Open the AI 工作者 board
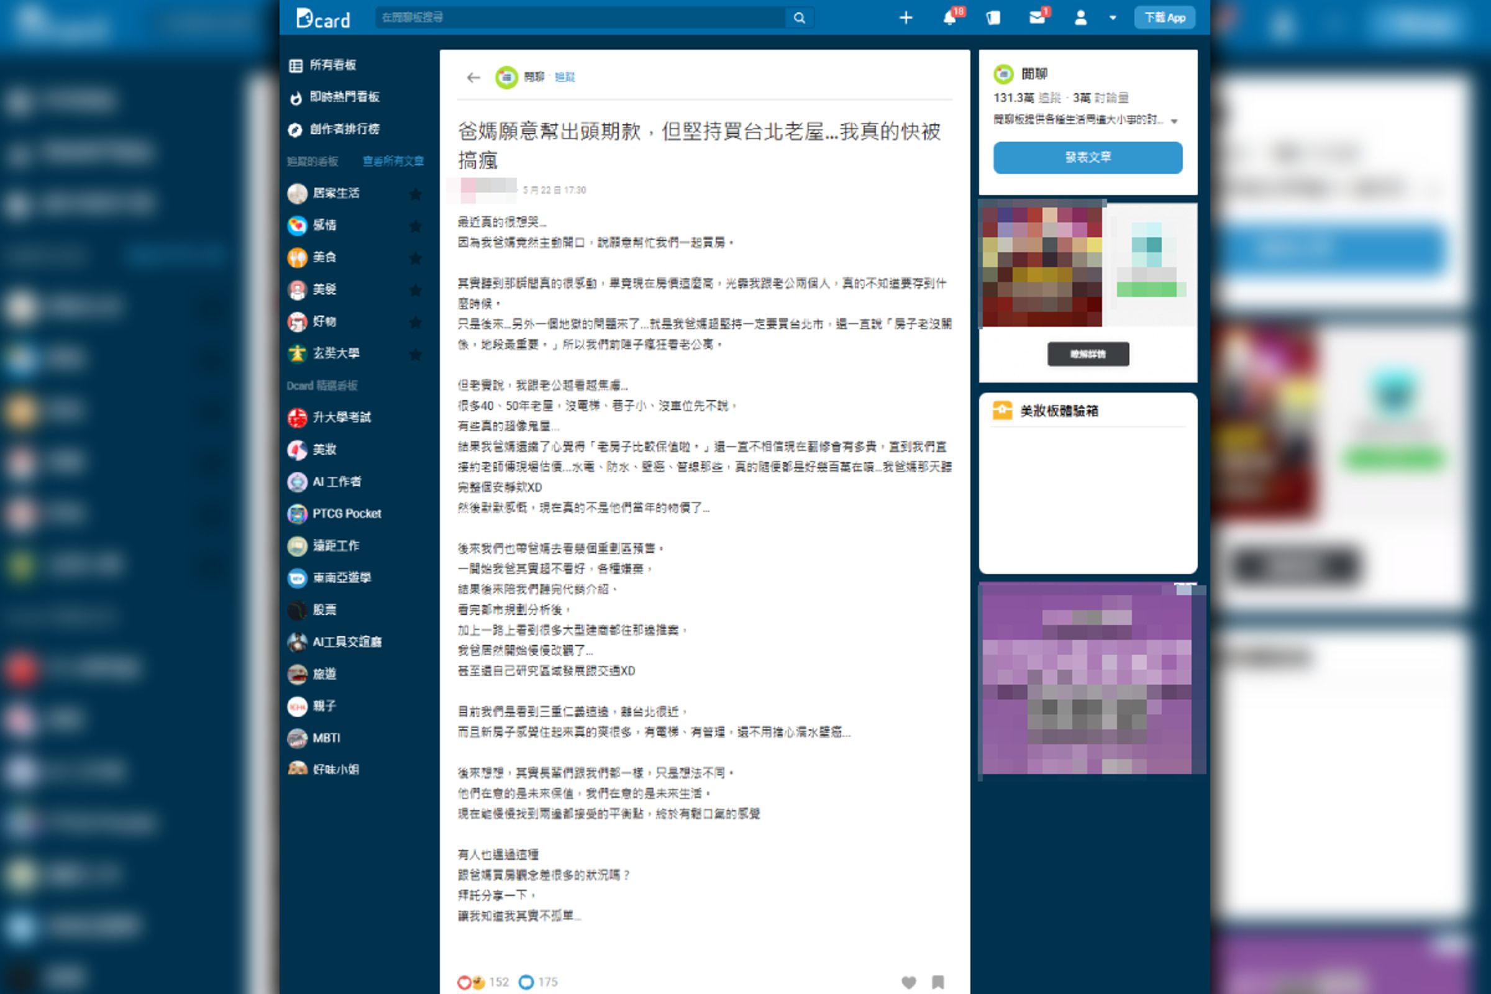The image size is (1491, 994). pyautogui.click(x=324, y=483)
